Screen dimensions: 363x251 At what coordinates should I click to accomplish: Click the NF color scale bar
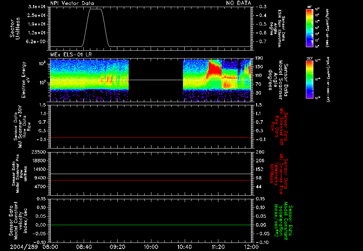coord(309,28)
